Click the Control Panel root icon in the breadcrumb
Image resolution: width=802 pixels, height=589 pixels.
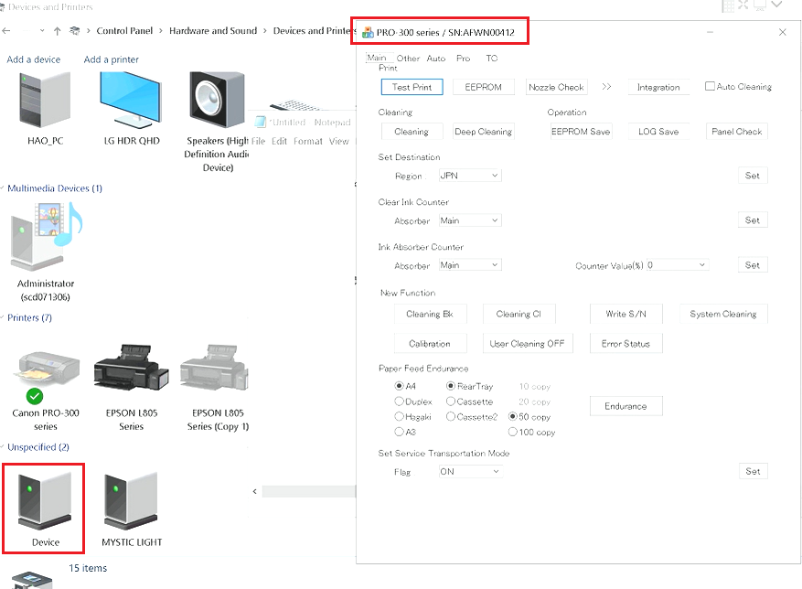point(75,31)
